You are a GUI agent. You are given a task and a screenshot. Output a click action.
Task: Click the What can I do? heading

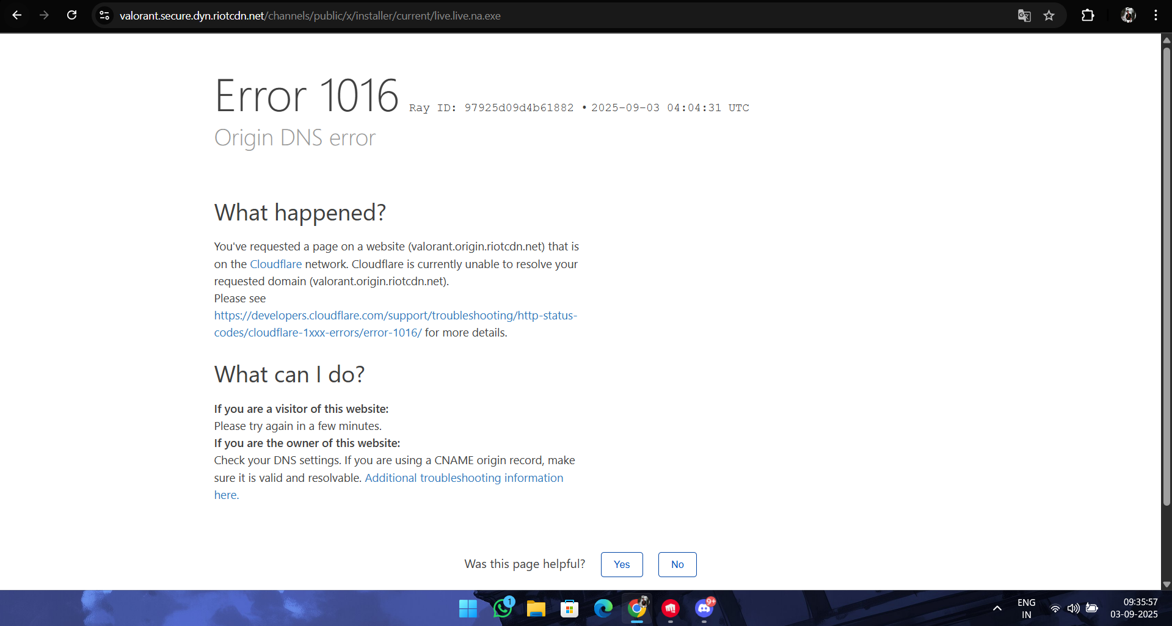click(x=289, y=374)
